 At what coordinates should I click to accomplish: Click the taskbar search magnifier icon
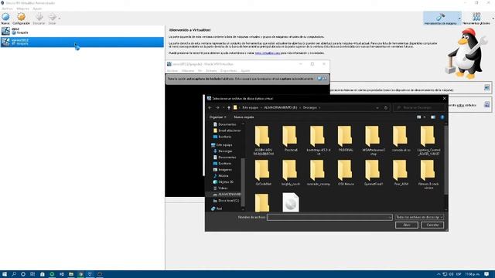point(14,274)
